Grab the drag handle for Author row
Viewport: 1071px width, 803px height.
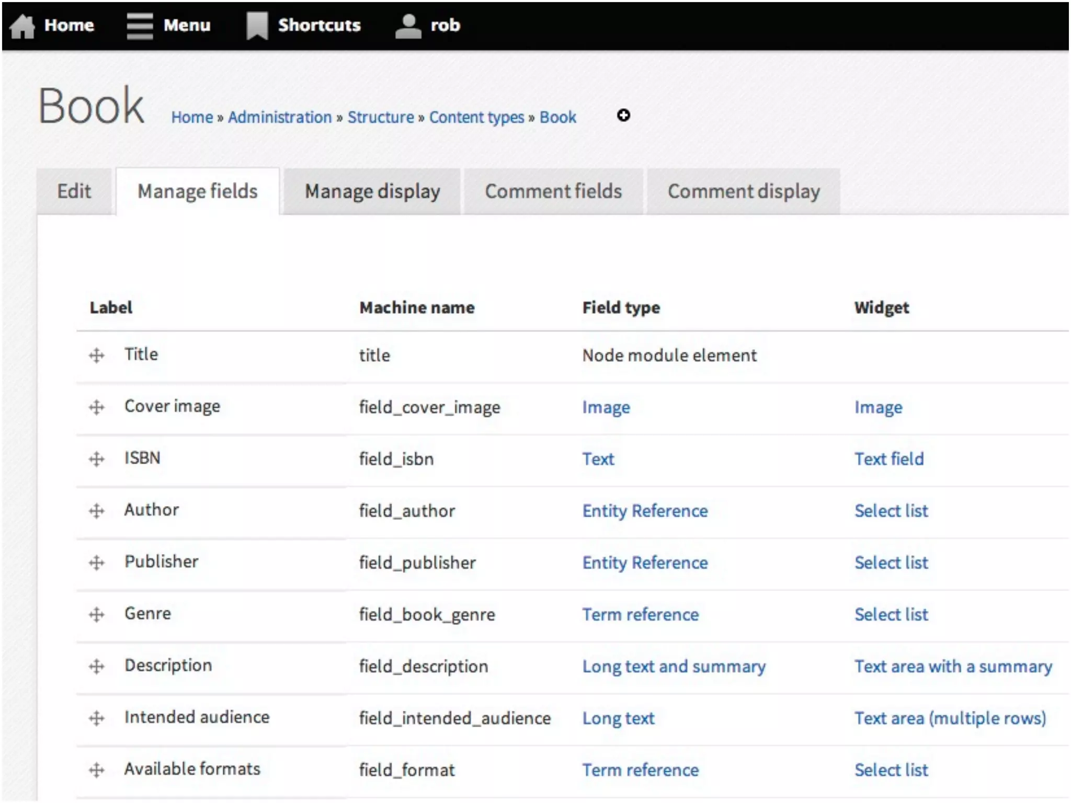[x=97, y=511]
